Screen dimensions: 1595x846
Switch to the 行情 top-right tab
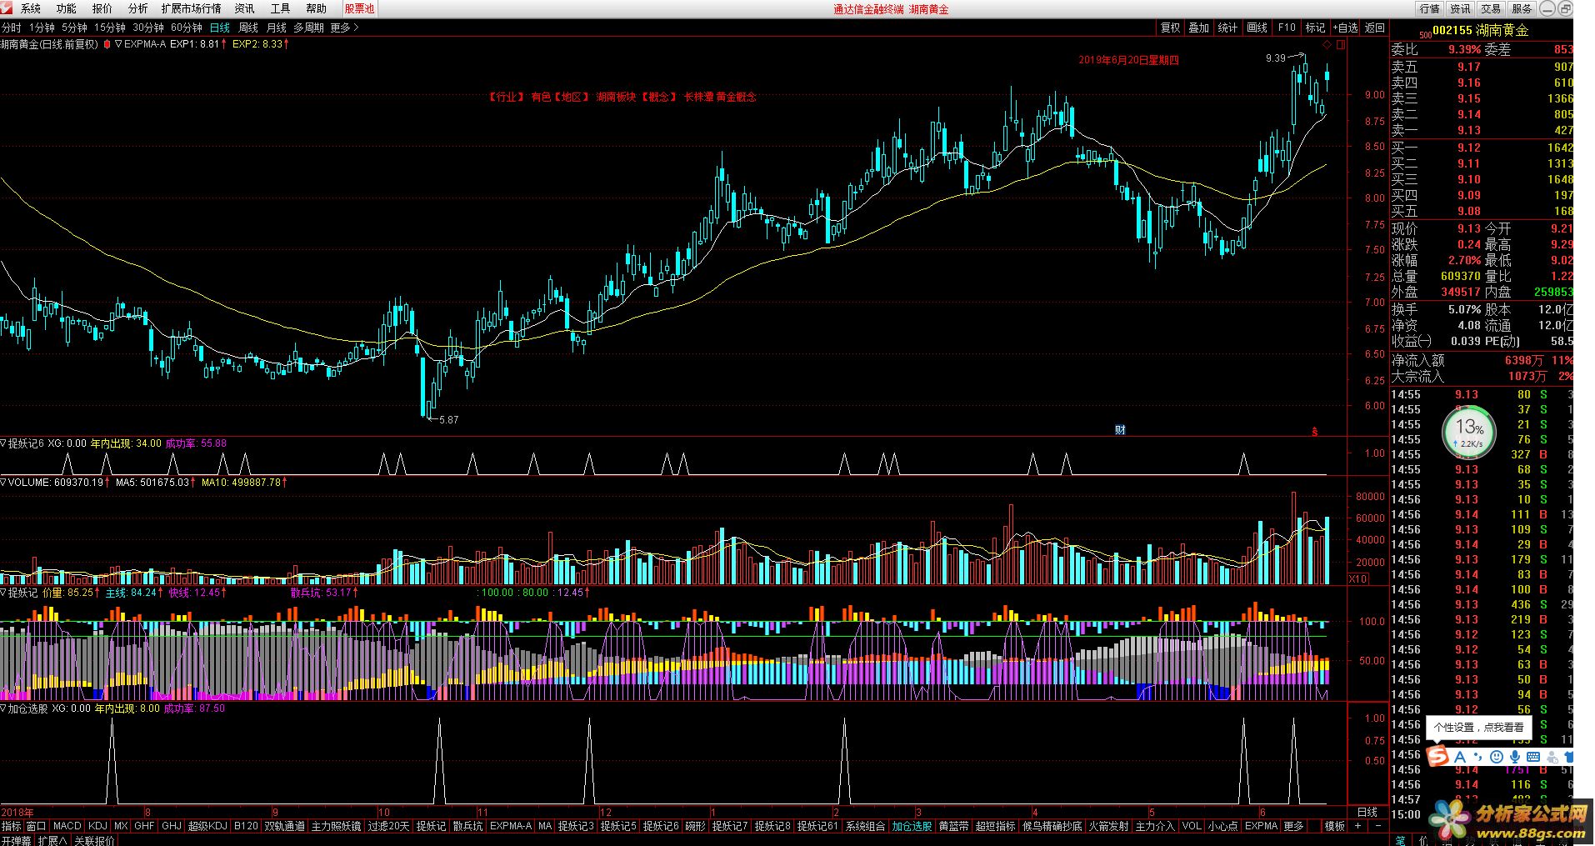pos(1430,8)
